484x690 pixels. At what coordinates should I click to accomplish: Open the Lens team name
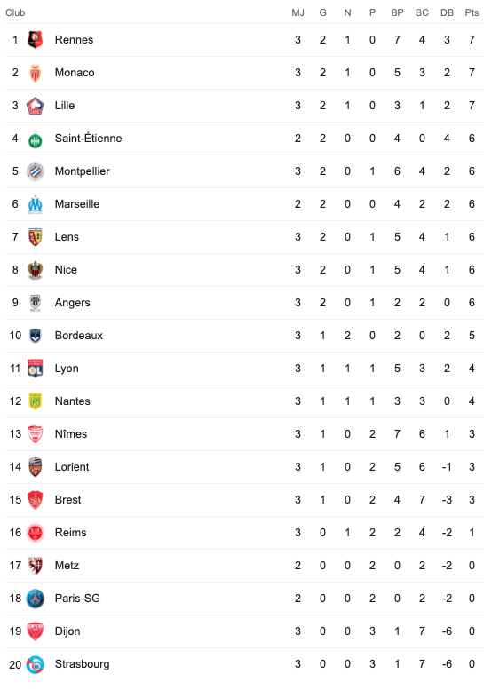pyautogui.click(x=67, y=237)
